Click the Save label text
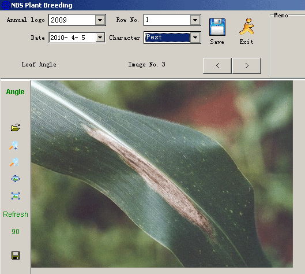305x274 pixels. [217, 42]
